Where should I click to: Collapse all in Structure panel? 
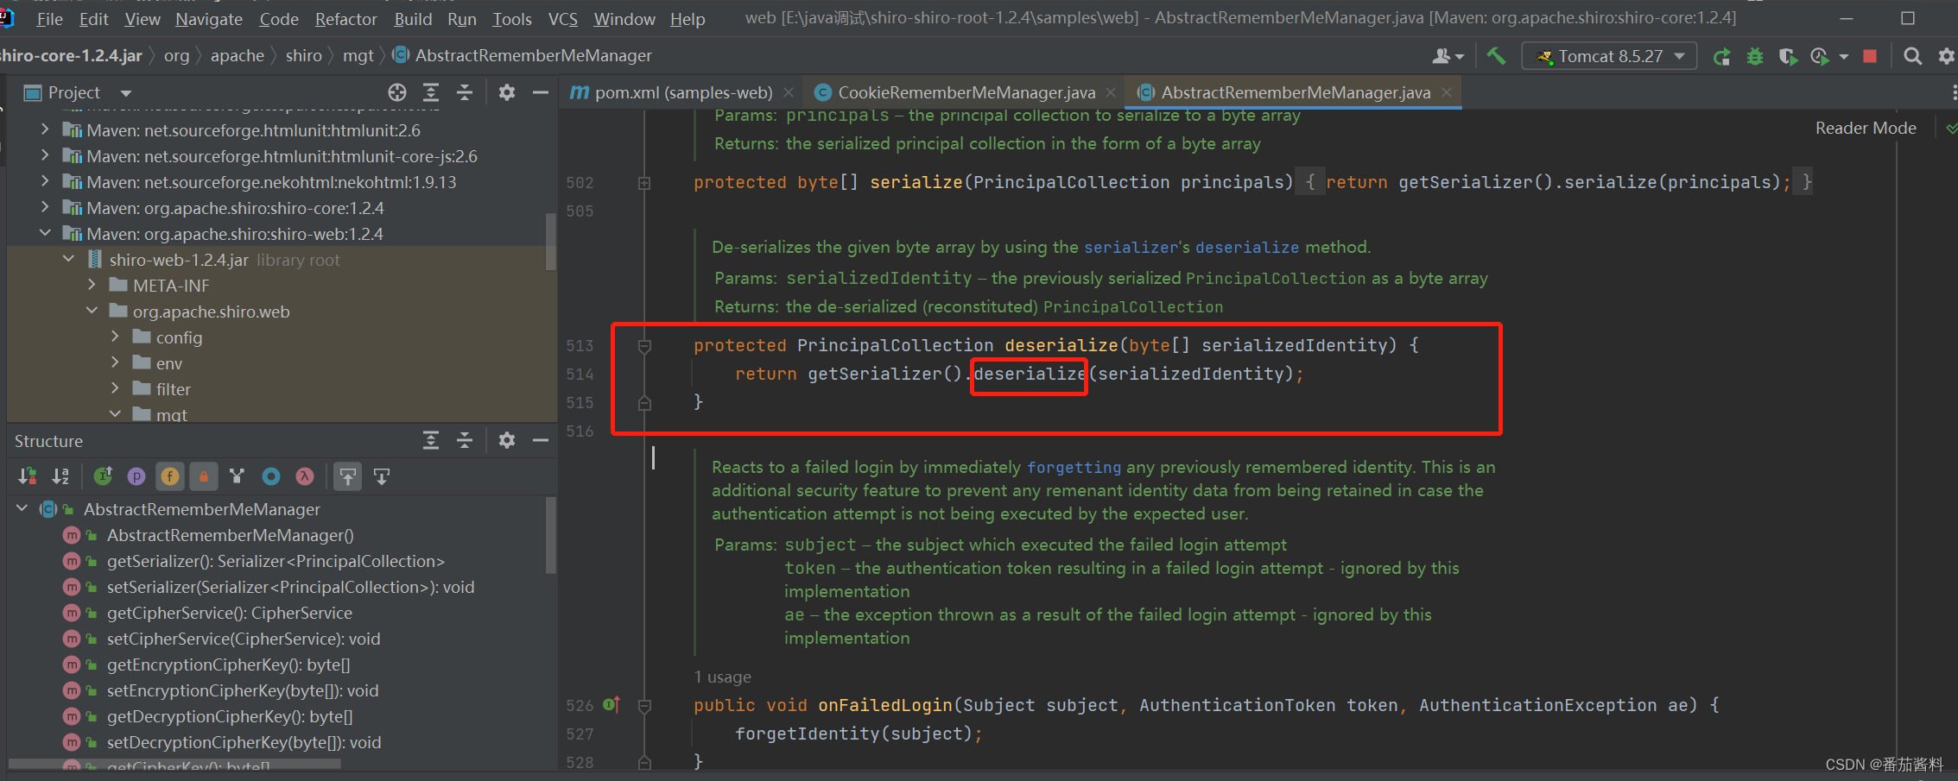[x=465, y=441]
